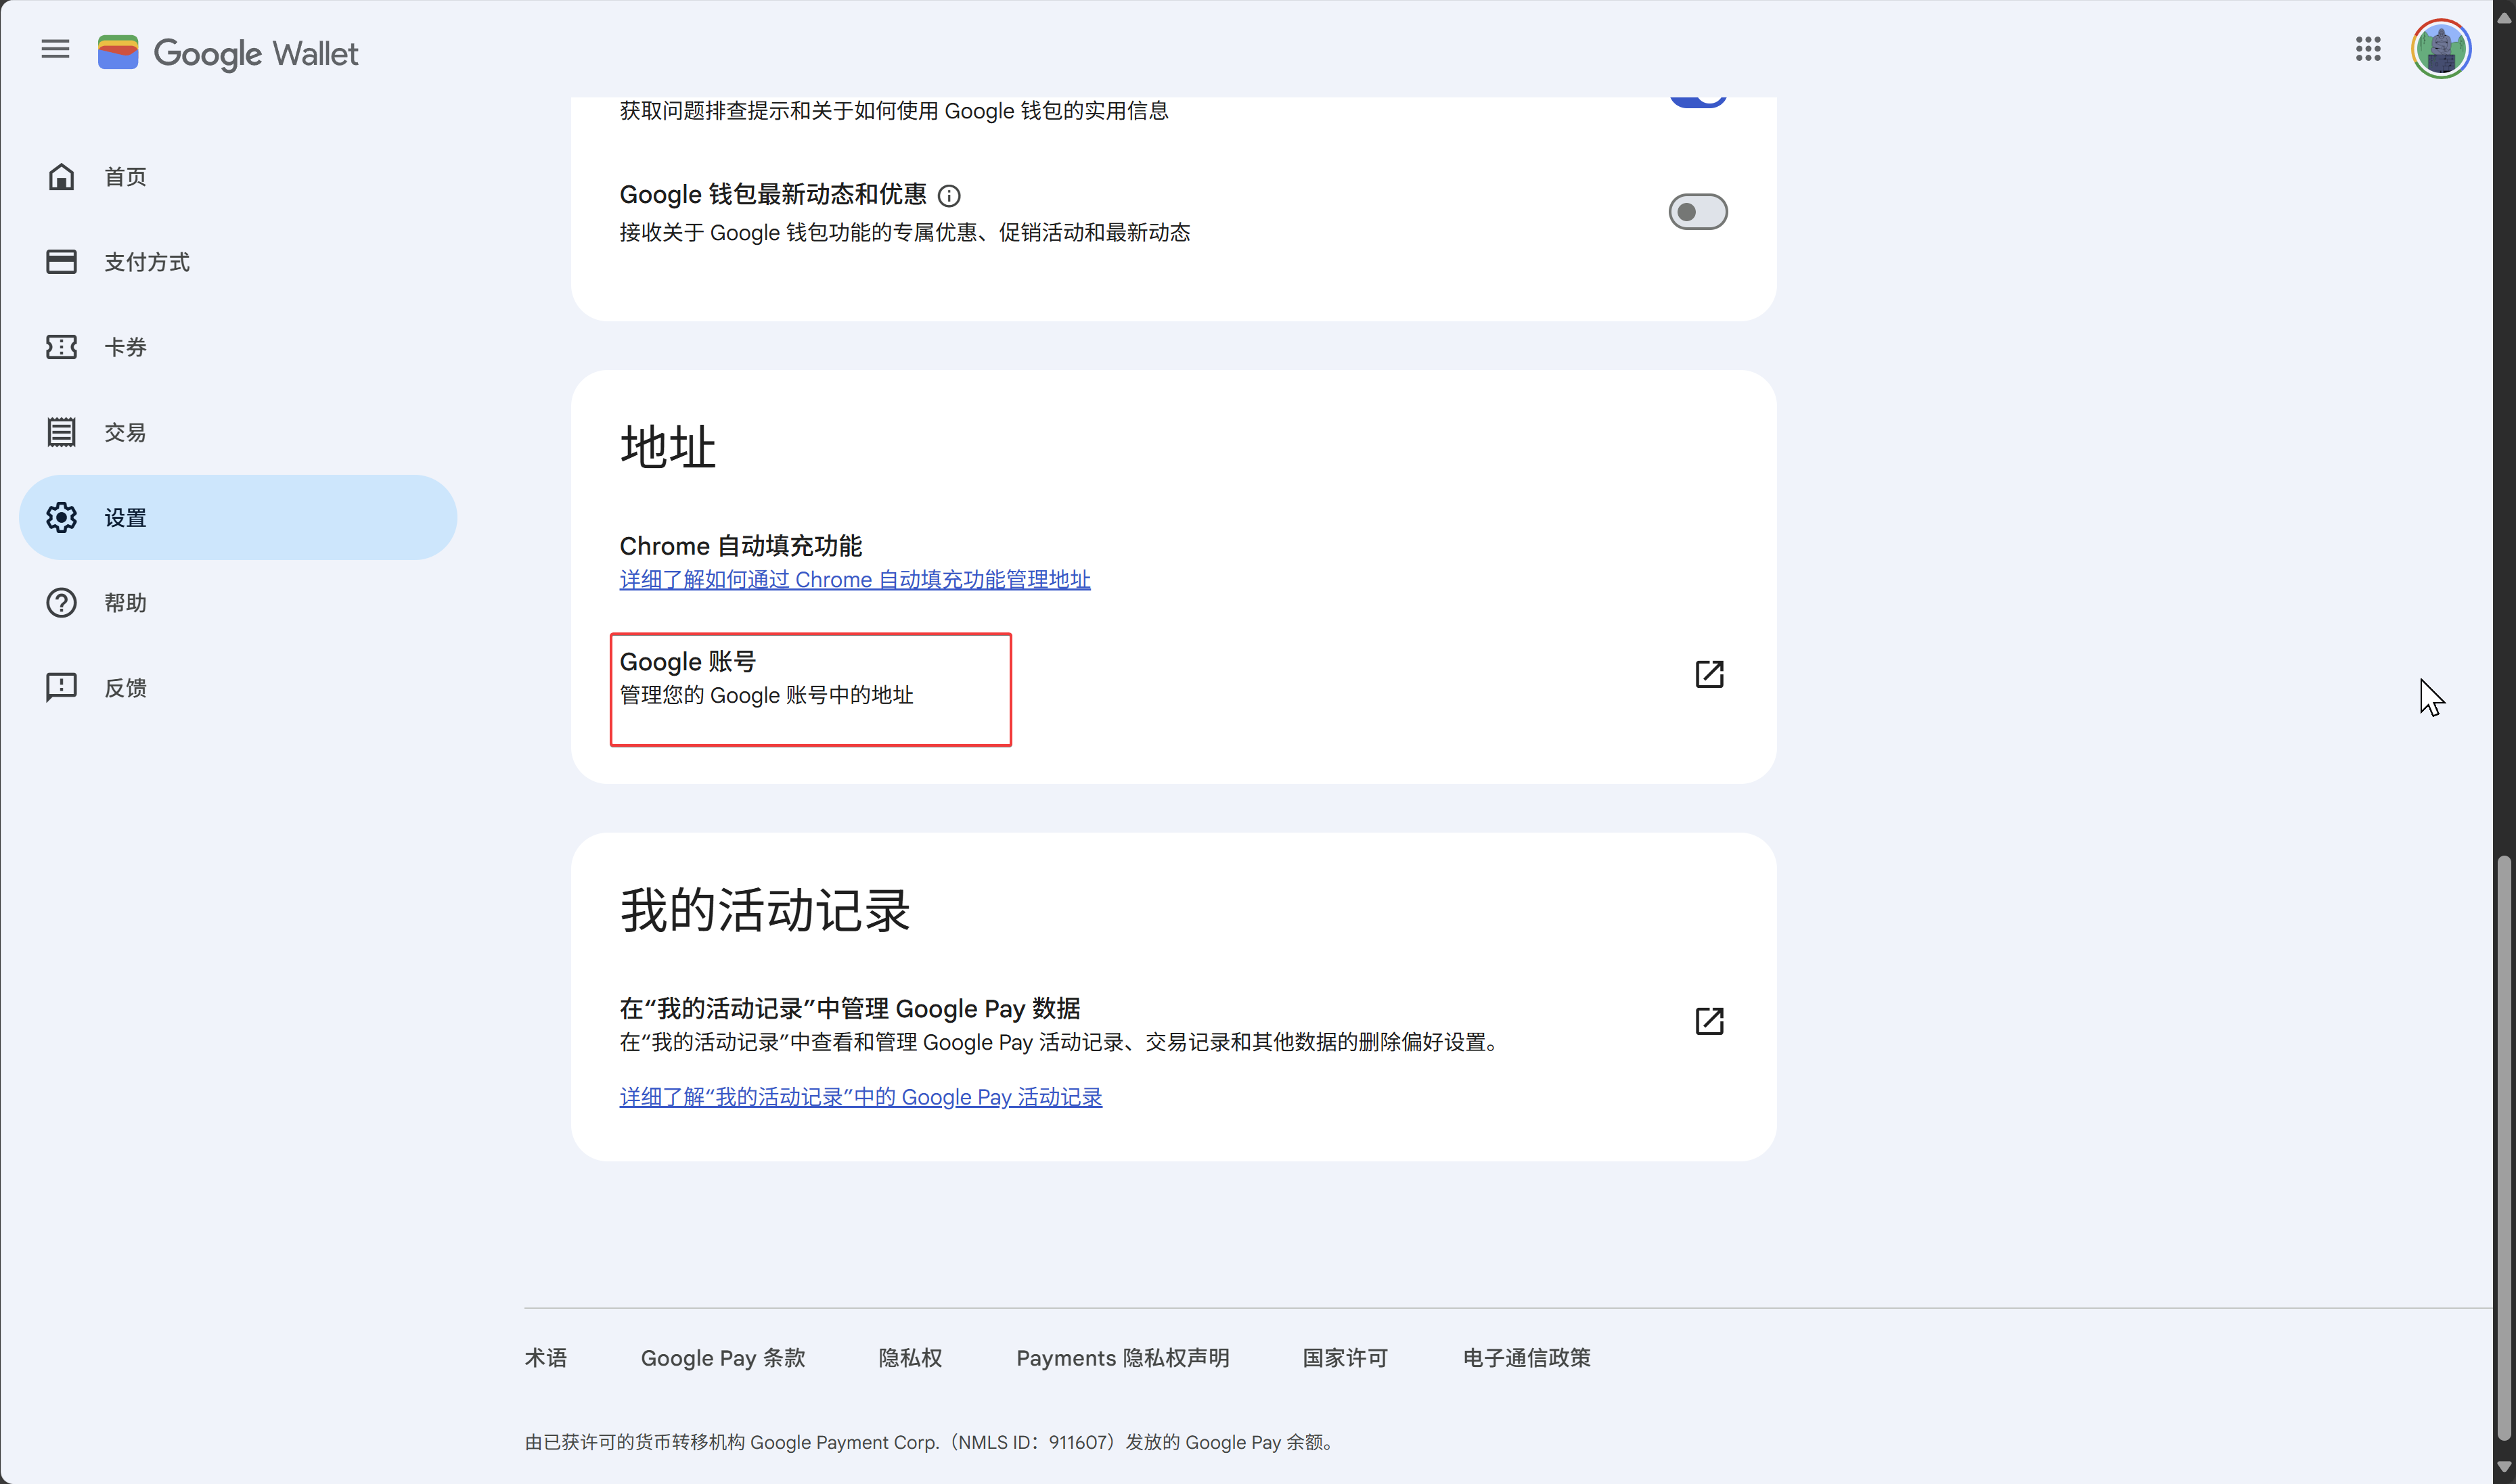The image size is (2516, 1484).
Task: Open the passes (卡券) section
Action: [125, 347]
